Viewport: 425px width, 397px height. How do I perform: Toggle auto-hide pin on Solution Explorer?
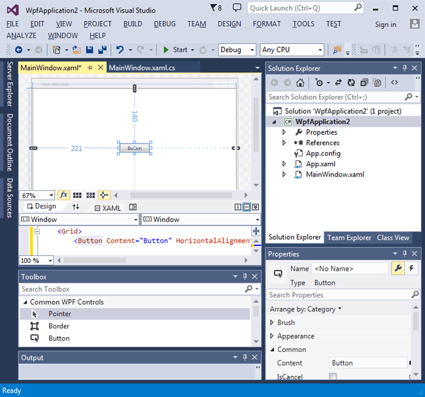click(x=405, y=68)
